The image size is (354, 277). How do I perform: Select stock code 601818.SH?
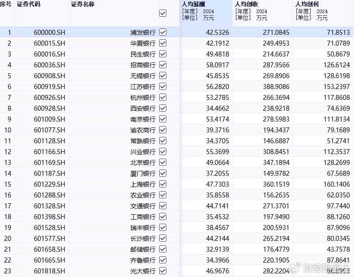(x=50, y=271)
